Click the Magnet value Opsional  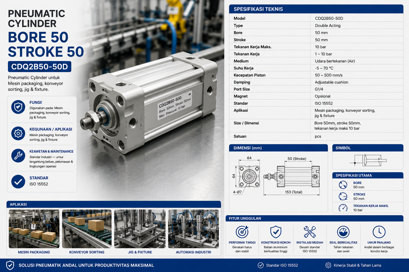click(322, 96)
